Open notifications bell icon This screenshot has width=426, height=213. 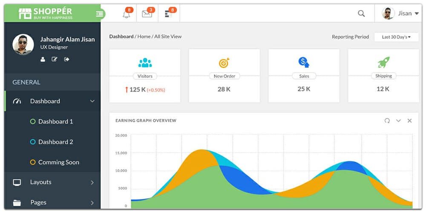(127, 14)
